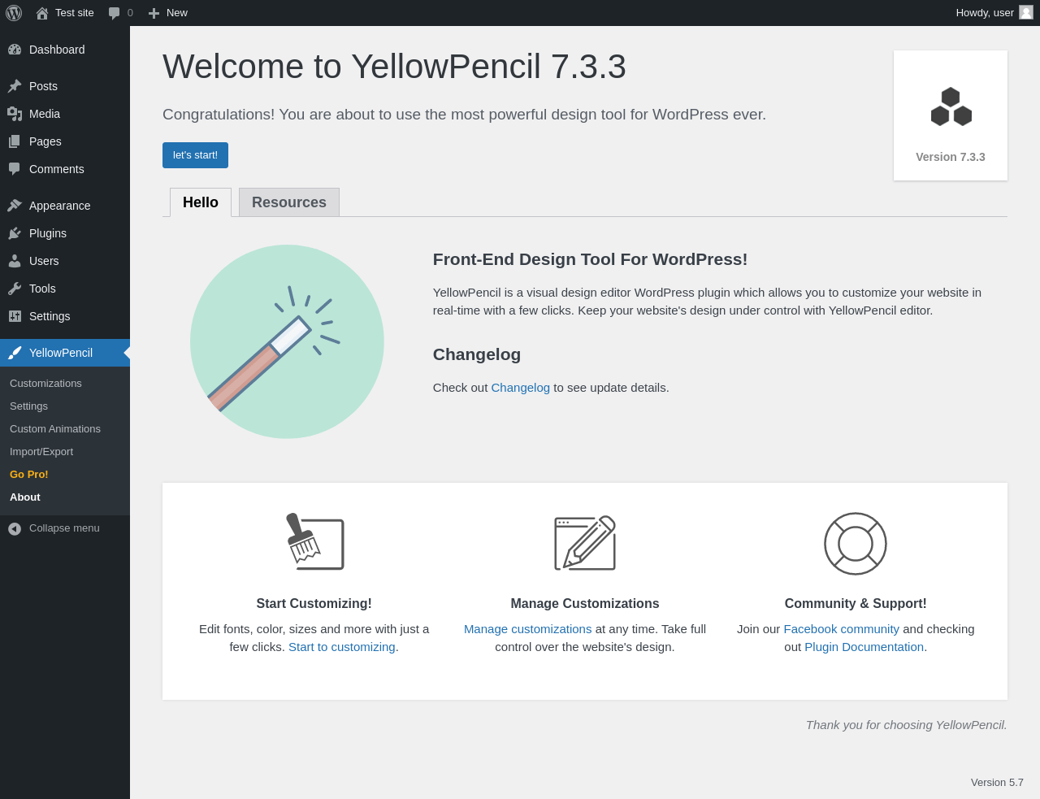Click the Appearance paintbrush icon
Screen dimensions: 1040x799
point(15,206)
